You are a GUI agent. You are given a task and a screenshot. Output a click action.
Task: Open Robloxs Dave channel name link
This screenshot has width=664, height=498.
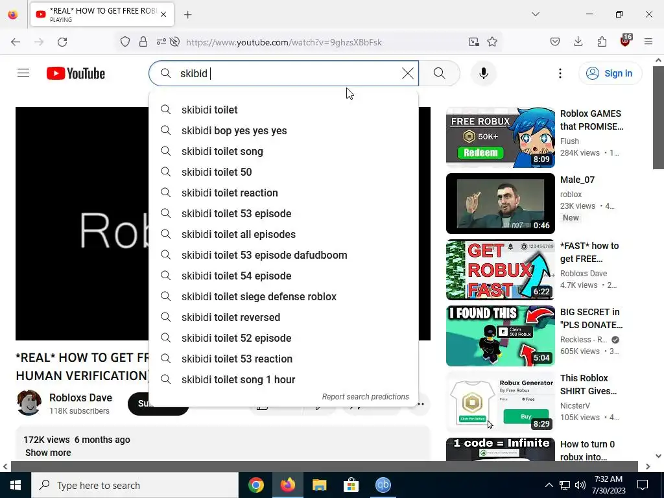point(80,397)
